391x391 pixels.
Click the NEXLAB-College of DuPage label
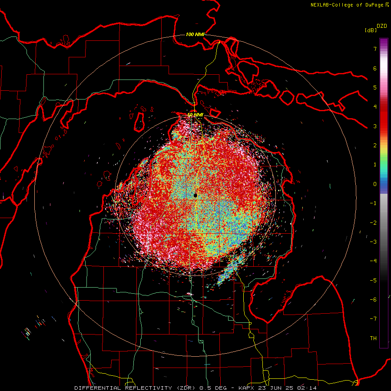348,5
